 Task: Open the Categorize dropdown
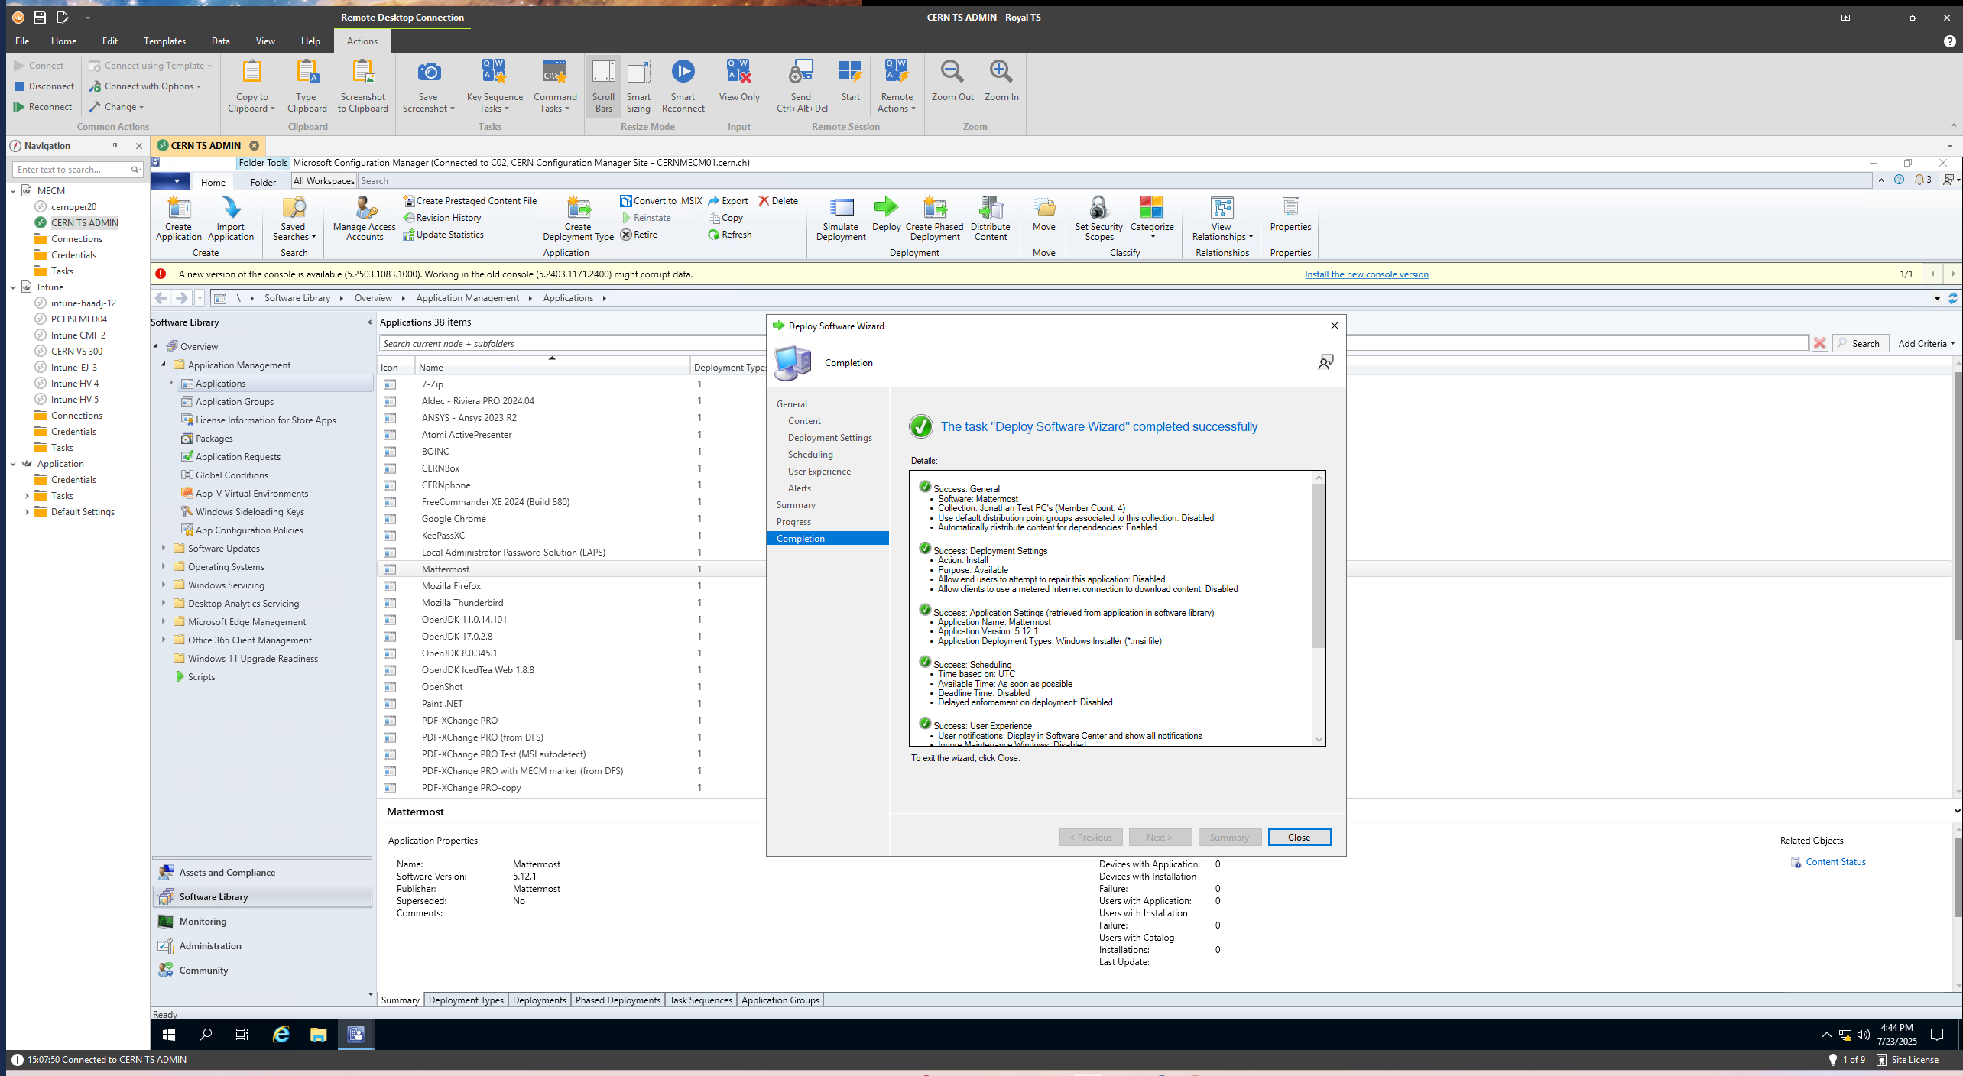click(x=1151, y=219)
